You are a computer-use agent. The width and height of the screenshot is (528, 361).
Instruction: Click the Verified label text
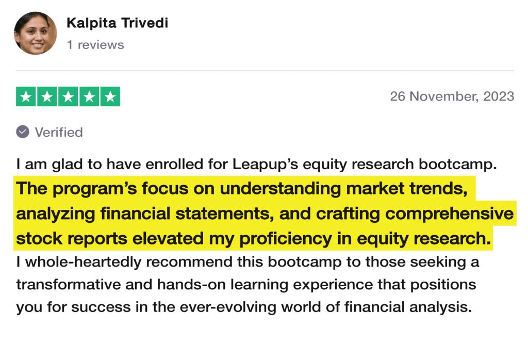(59, 132)
